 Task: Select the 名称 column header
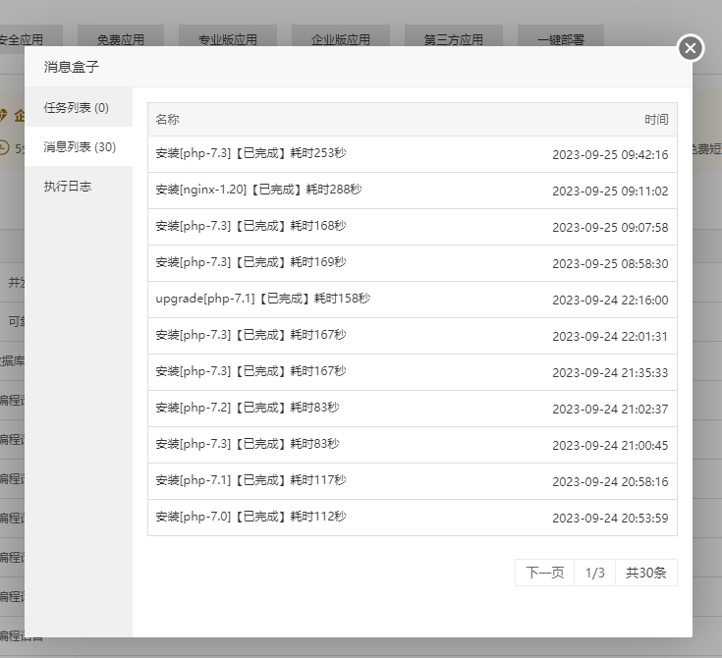[x=167, y=119]
